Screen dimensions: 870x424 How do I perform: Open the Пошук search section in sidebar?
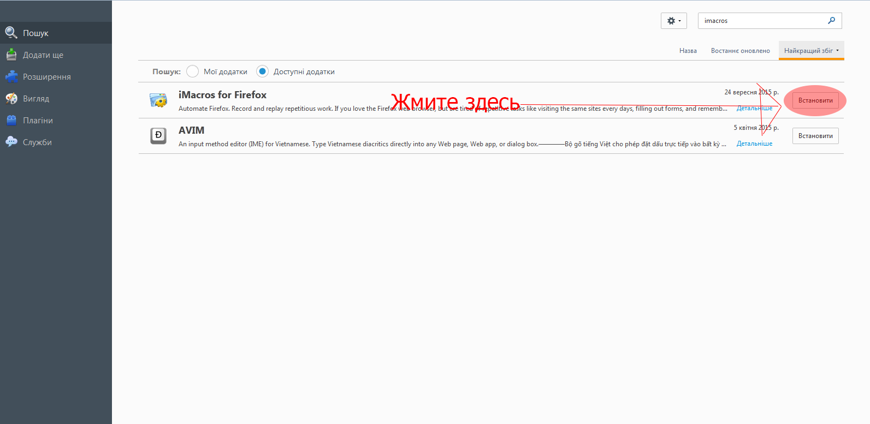(56, 33)
